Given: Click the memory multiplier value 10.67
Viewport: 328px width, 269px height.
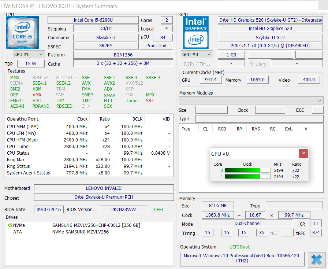Looking at the screenshot, I should point(255,215).
